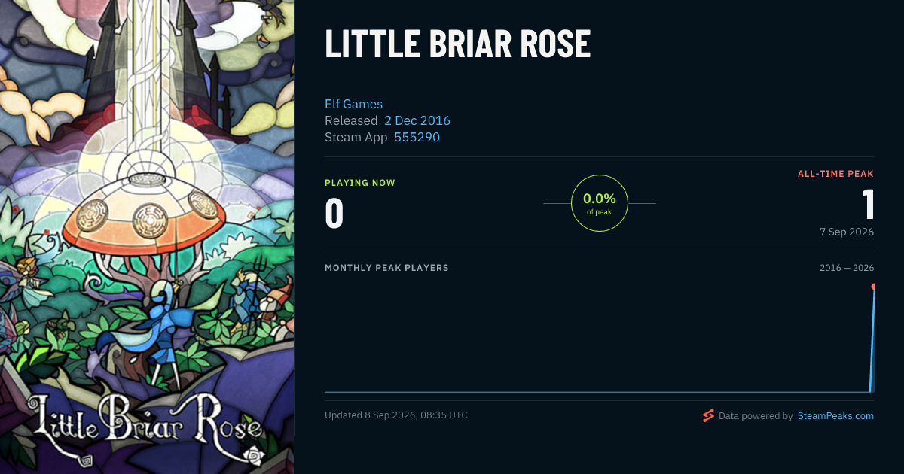Click the red peak marker on chart
Screen dimensions: 904x474
pos(874,287)
